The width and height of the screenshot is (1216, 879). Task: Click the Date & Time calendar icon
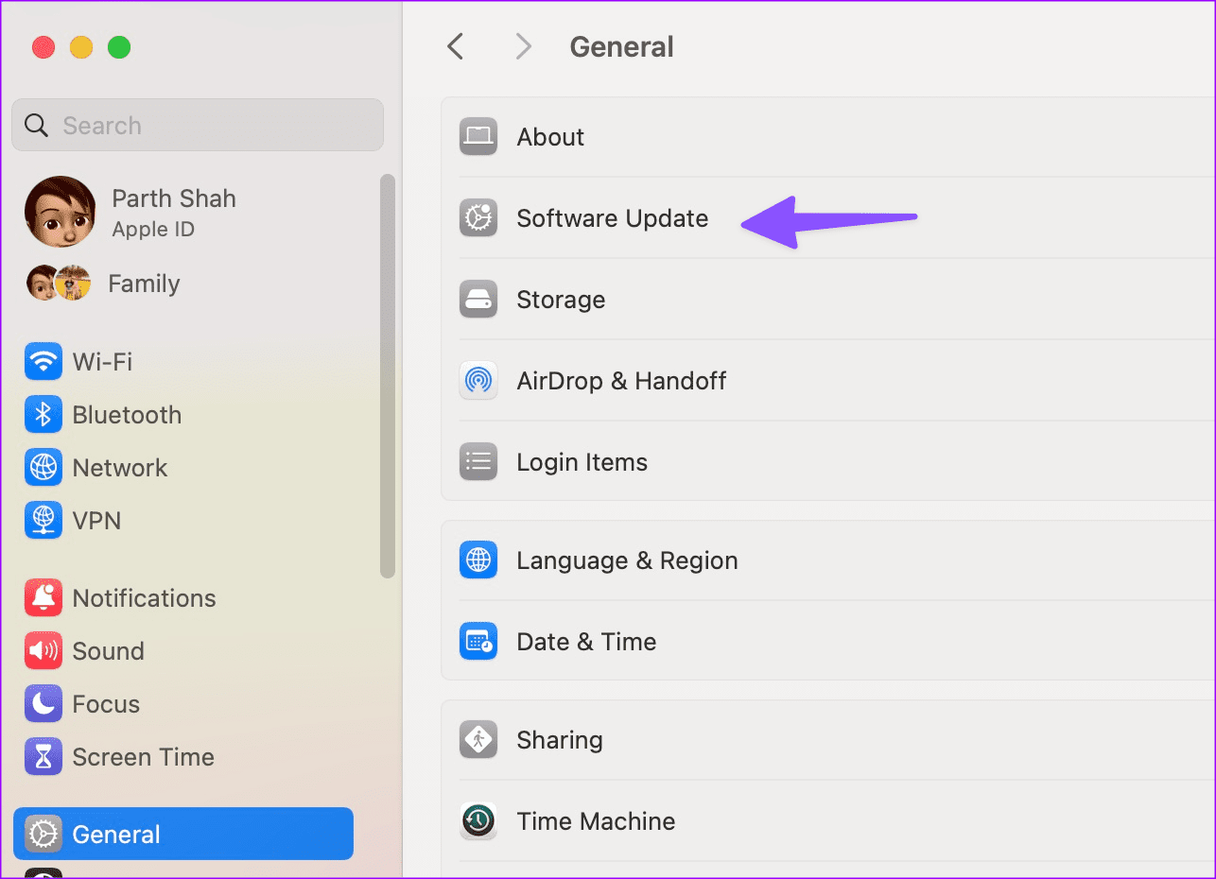click(x=478, y=642)
